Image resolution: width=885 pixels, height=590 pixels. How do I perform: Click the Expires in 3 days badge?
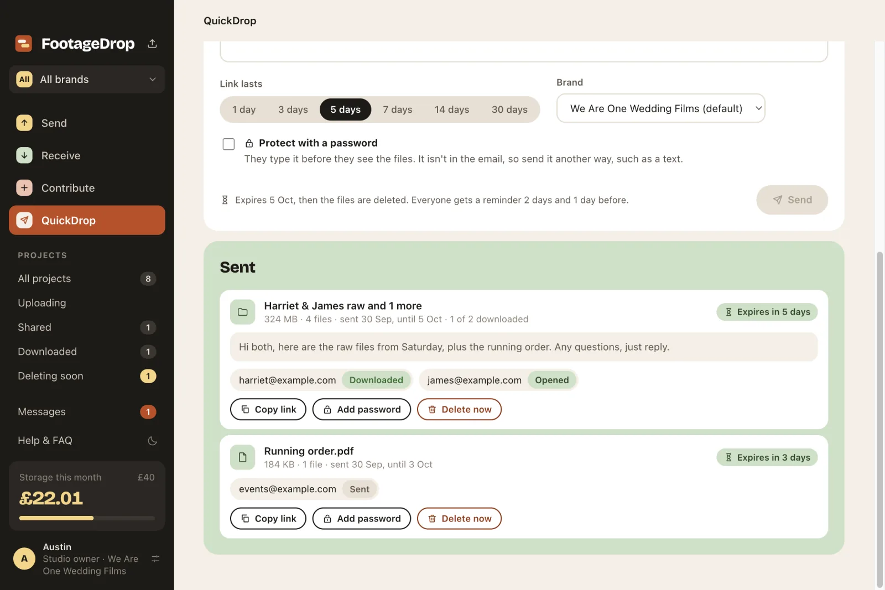767,457
